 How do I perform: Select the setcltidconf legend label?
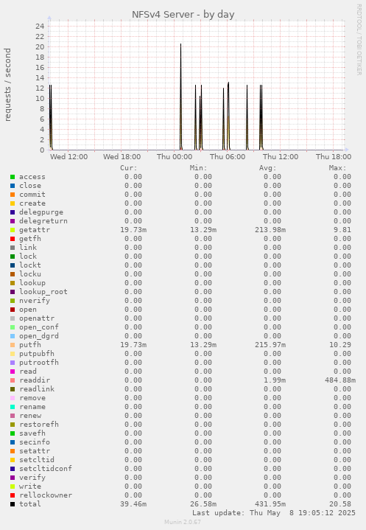coord(46,469)
